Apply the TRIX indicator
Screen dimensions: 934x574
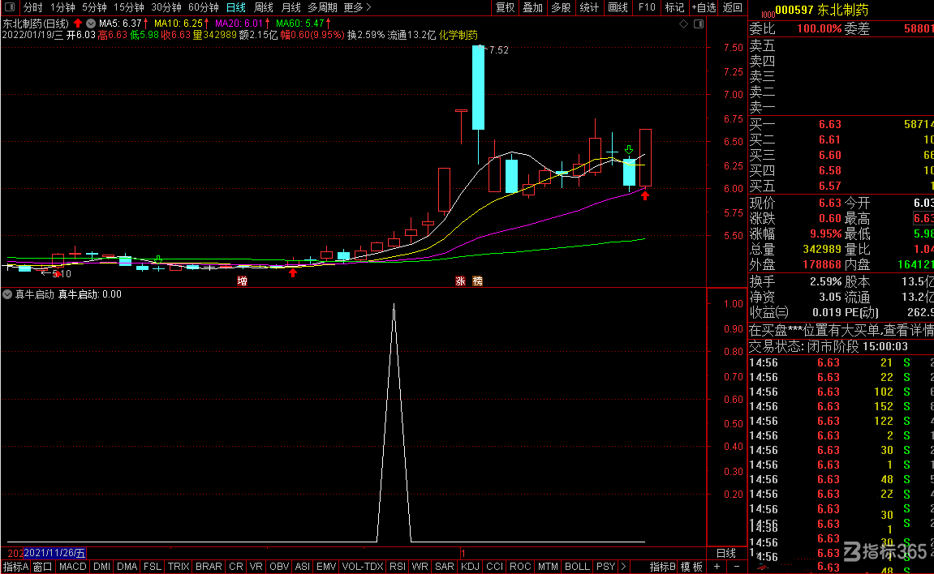click(178, 567)
